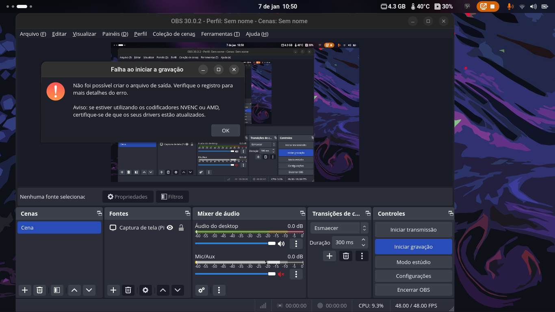The image size is (555, 312).
Task: Undock the Controles panel
Action: (451, 213)
